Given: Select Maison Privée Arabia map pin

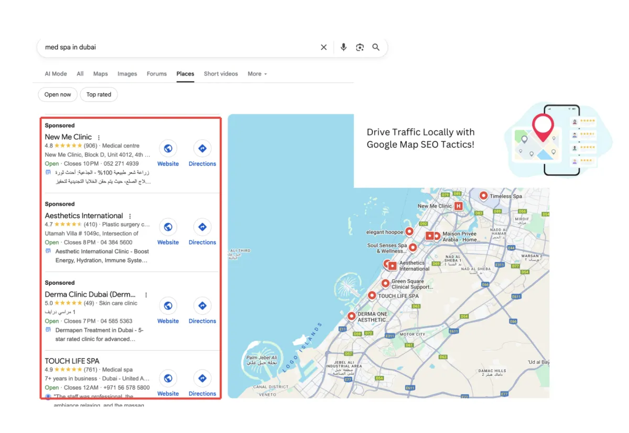Looking at the screenshot, I should pyautogui.click(x=437, y=236).
